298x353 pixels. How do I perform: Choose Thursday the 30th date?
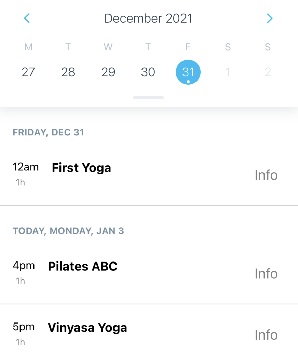click(x=148, y=72)
